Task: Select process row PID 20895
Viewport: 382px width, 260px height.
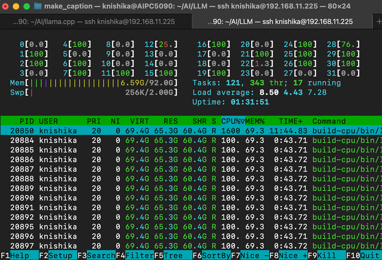Action: click(x=191, y=227)
